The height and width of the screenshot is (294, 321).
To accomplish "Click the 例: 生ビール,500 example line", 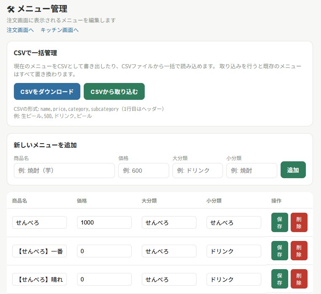I will click(53, 116).
